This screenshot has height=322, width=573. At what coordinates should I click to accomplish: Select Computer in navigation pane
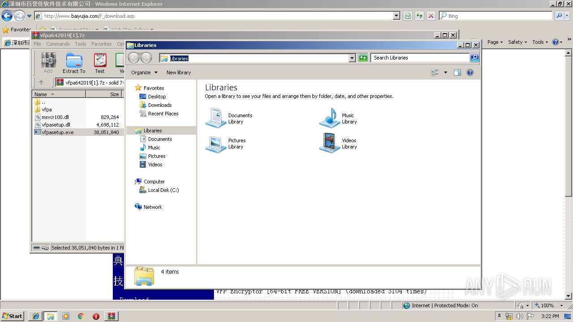(150, 182)
